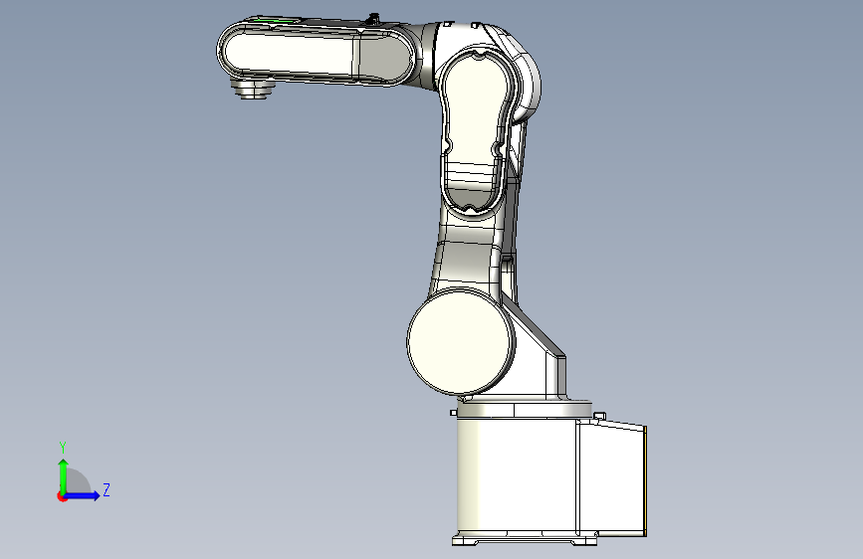Select the robot's rectangular base housing
Image resolution: width=863 pixels, height=559 pixels.
pos(517,475)
